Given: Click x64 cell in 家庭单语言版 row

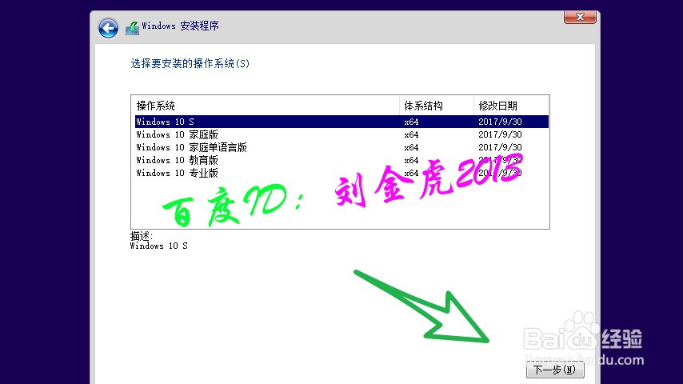Looking at the screenshot, I should [411, 147].
